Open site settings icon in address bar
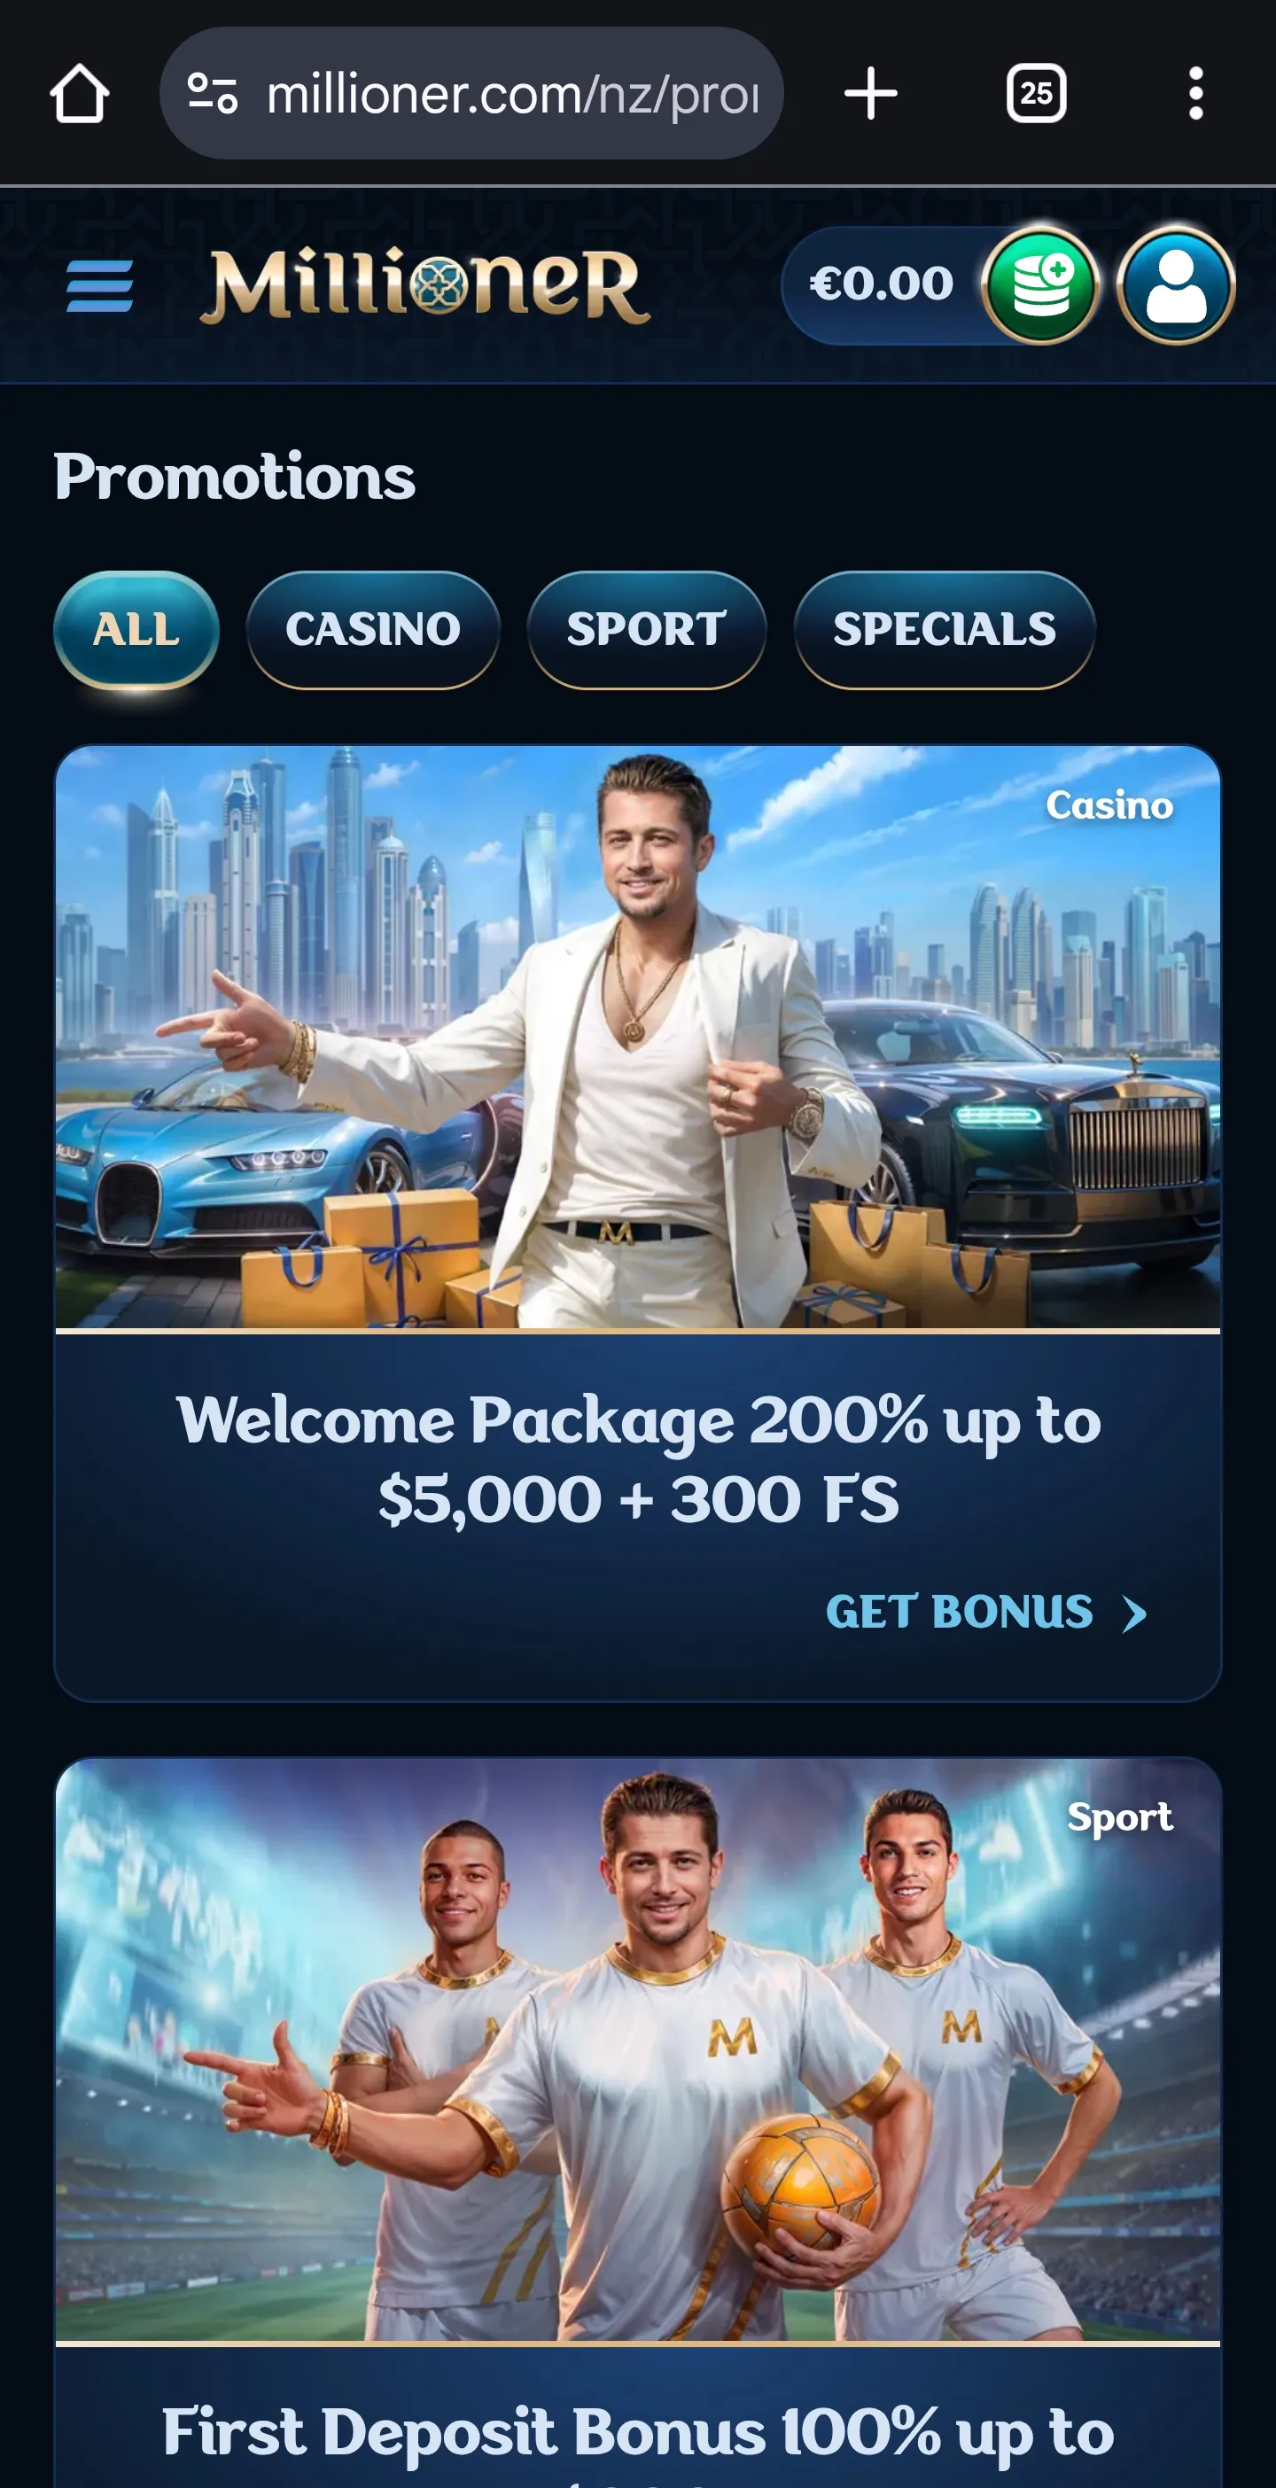The image size is (1276, 2488). click(x=212, y=94)
